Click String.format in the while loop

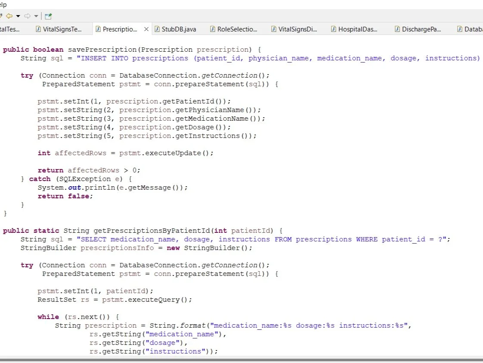(x=177, y=325)
